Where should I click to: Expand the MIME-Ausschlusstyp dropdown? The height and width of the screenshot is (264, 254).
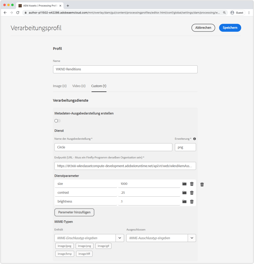click(x=192, y=238)
